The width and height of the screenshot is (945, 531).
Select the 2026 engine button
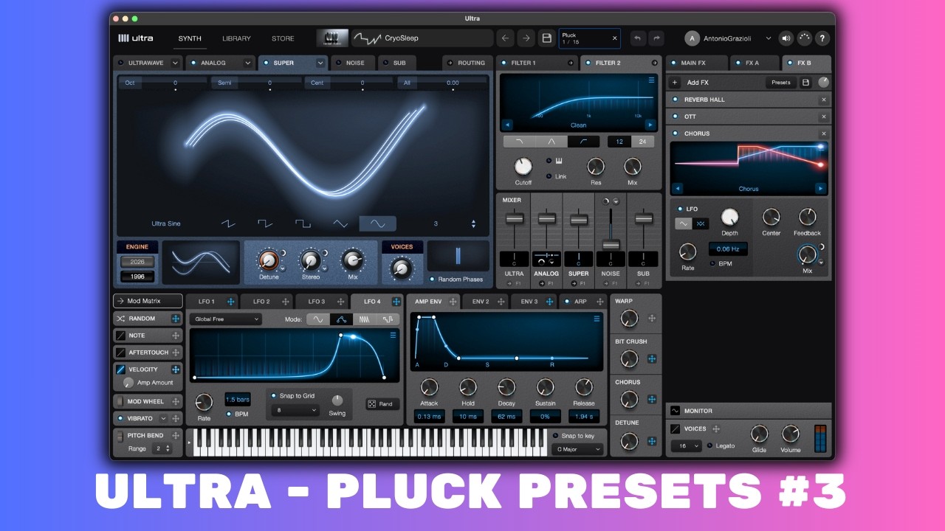[137, 262]
